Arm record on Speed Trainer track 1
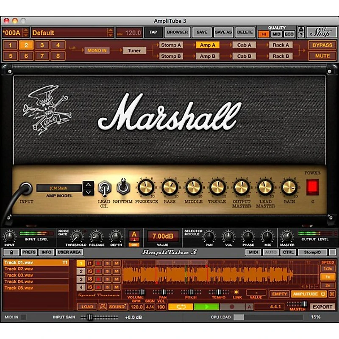Screen dimensions: 339x339 pyautogui.click(x=98, y=263)
